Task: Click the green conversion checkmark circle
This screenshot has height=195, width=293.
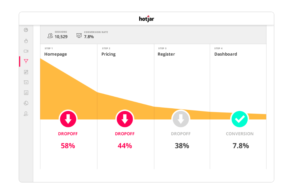Action: [x=240, y=119]
